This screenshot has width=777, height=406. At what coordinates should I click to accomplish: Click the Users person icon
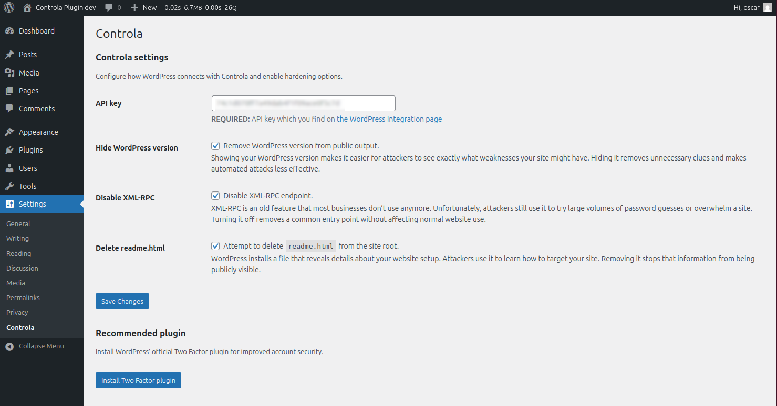(x=9, y=168)
